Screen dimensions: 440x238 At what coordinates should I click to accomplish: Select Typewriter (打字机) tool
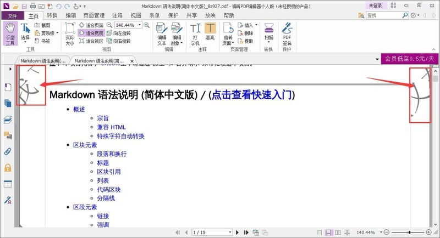[195, 34]
